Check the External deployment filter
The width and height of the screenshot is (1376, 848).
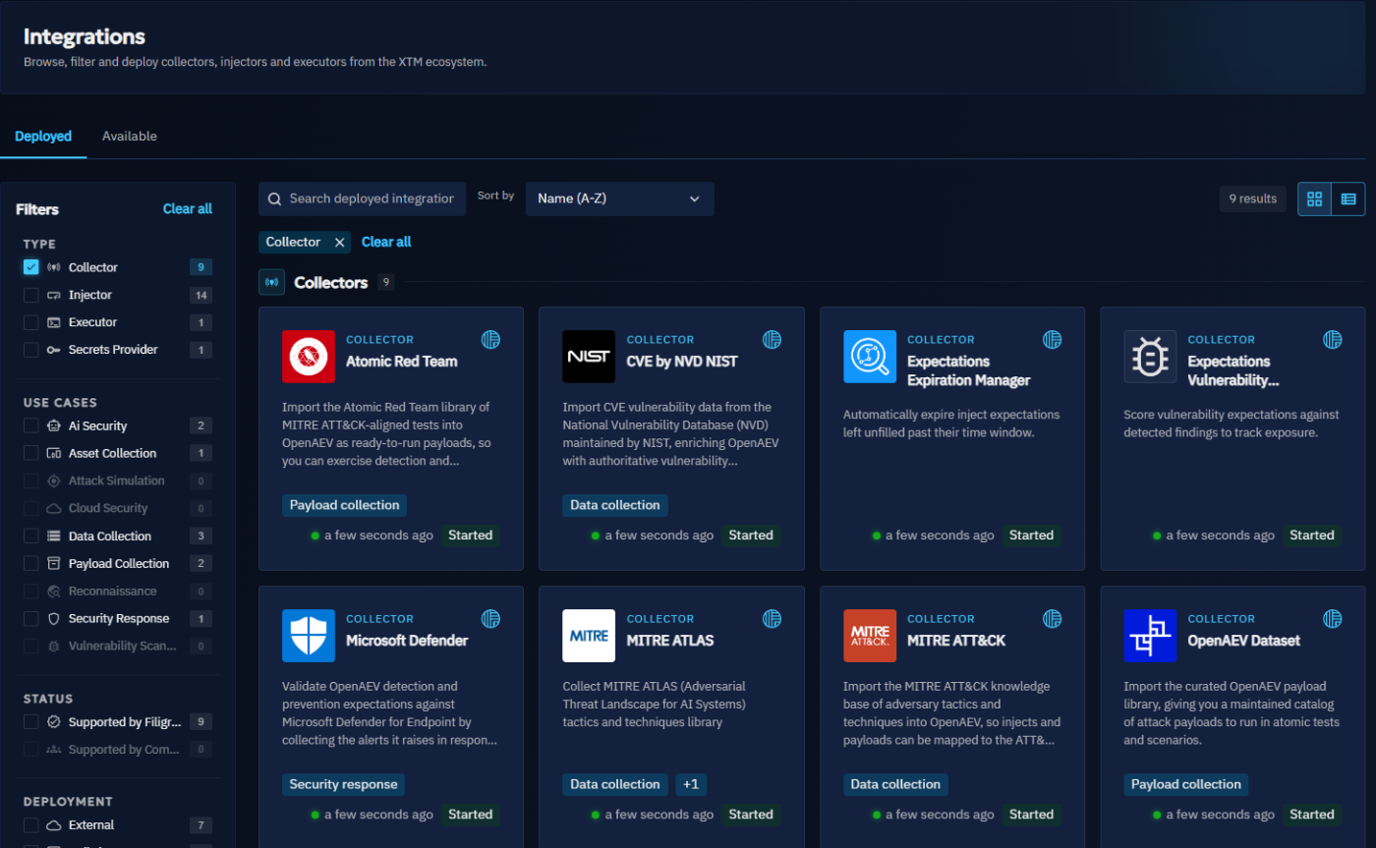point(31,825)
